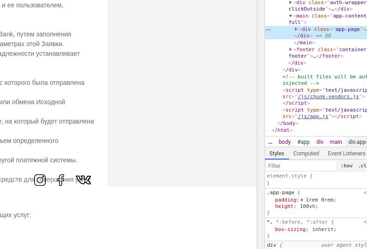Switch to the Computed tab
This screenshot has height=249, width=367.
306,154
